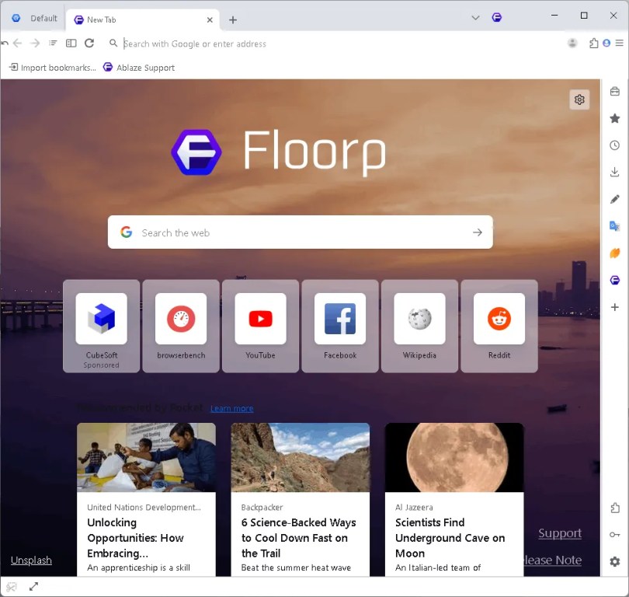Toggle fullscreen with the expand arrows icon
The image size is (629, 597).
(33, 587)
